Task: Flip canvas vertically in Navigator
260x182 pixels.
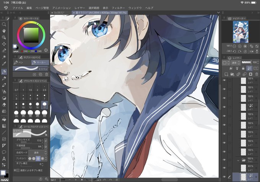Action: pos(257,51)
